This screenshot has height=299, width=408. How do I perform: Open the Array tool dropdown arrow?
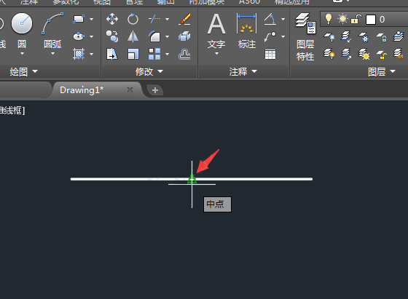168,54
